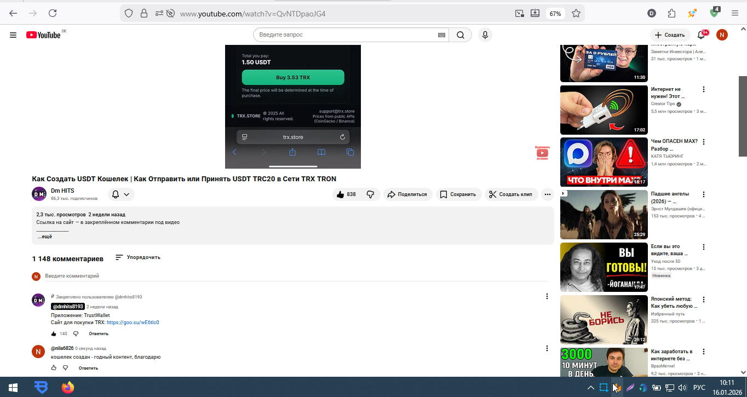This screenshot has height=397, width=747.
Task: Open the D profile extension icon
Action: tap(652, 13)
